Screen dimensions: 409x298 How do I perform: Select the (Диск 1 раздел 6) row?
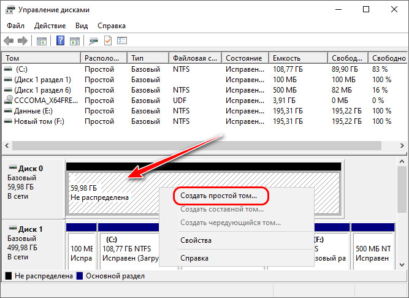pos(205,90)
